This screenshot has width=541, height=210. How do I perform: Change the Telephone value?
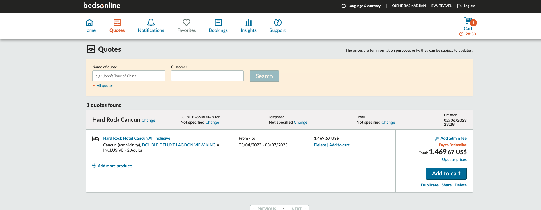tap(300, 122)
